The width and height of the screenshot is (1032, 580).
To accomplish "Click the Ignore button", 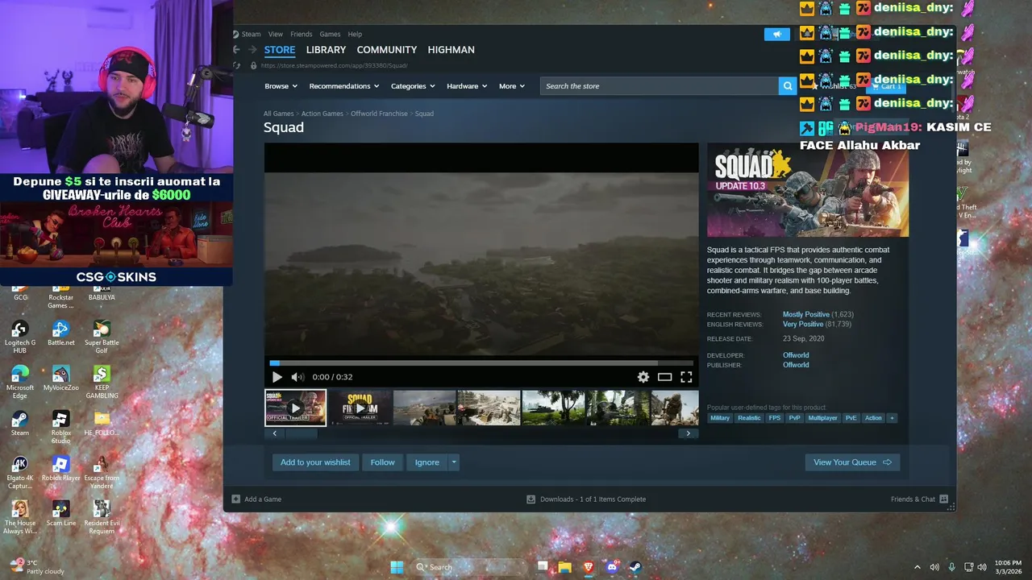I will (427, 462).
